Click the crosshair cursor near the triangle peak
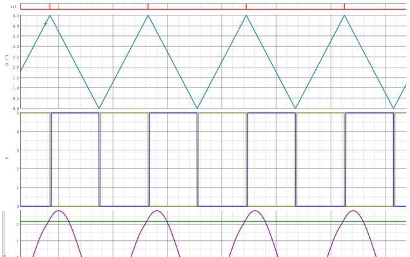 pos(45,24)
